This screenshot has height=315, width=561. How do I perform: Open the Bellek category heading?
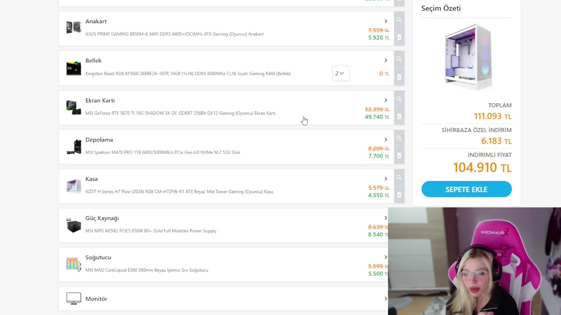[93, 60]
